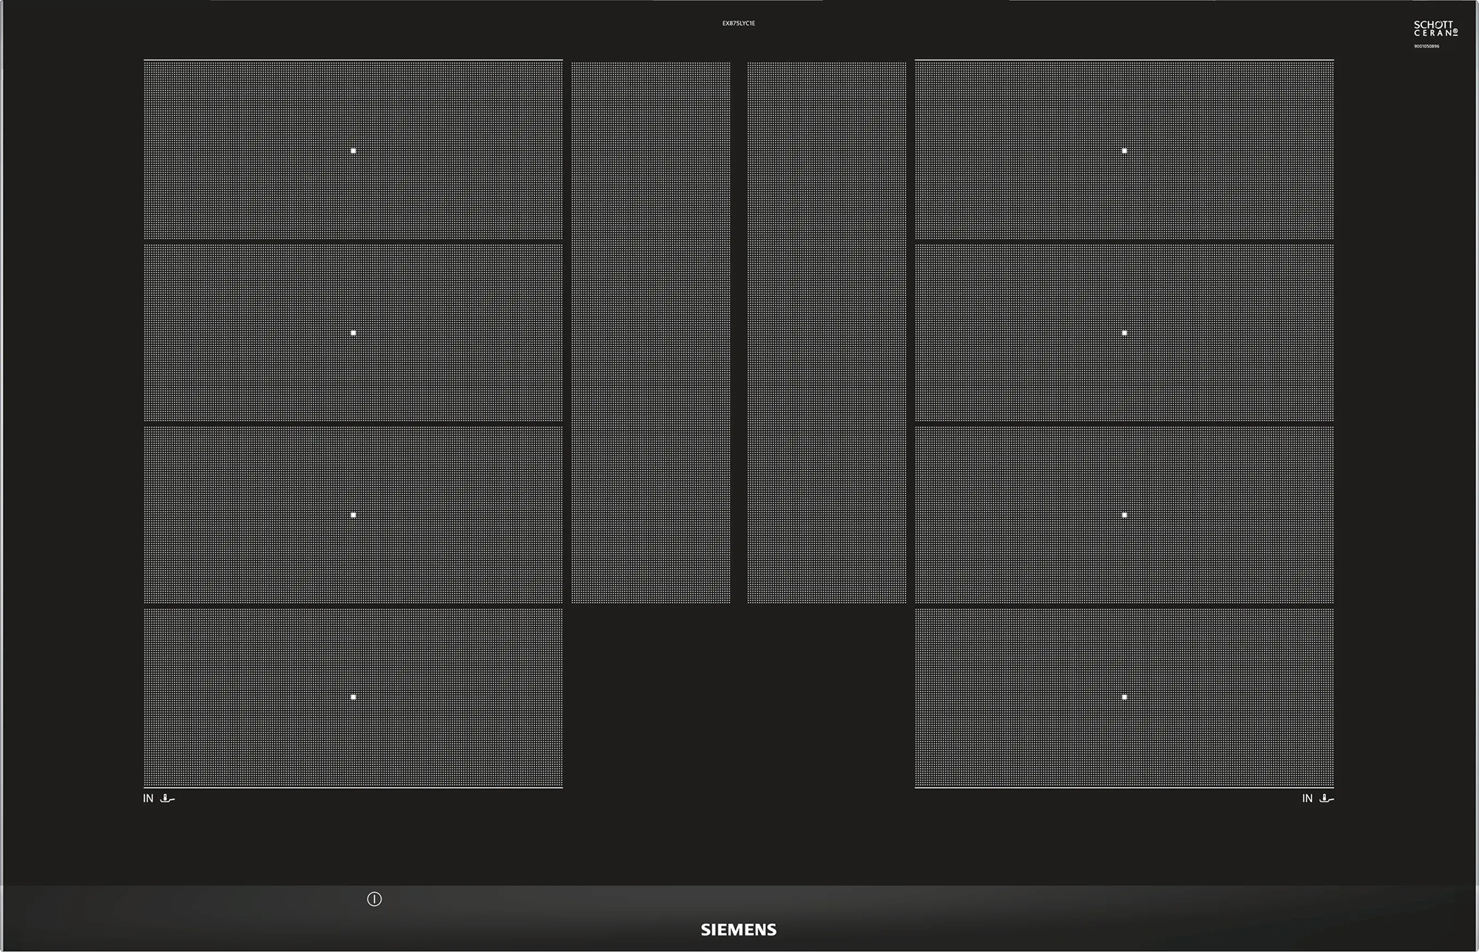Click the 9001050896 number under SCHOTT CERAN
Image resolution: width=1479 pixels, height=952 pixels.
pyautogui.click(x=1426, y=47)
